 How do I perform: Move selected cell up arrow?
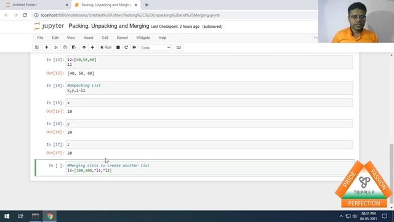pos(84,47)
